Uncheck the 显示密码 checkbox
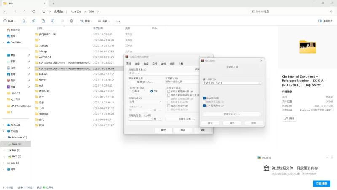The height and width of the screenshot is (190, 337). pyautogui.click(x=205, y=98)
